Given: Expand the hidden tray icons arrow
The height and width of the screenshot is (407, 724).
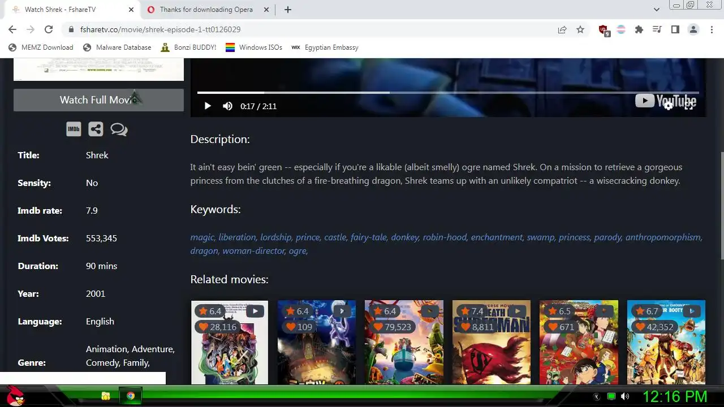Looking at the screenshot, I should 596,397.
